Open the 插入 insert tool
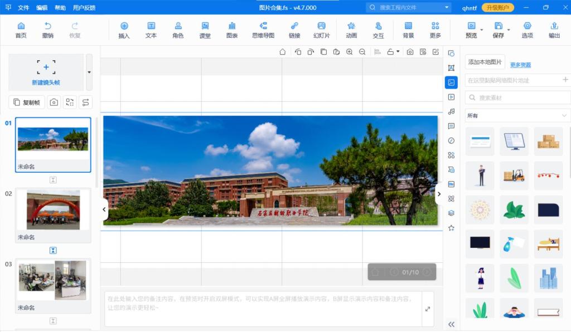Viewport: 571px width, 332px height. pos(124,30)
